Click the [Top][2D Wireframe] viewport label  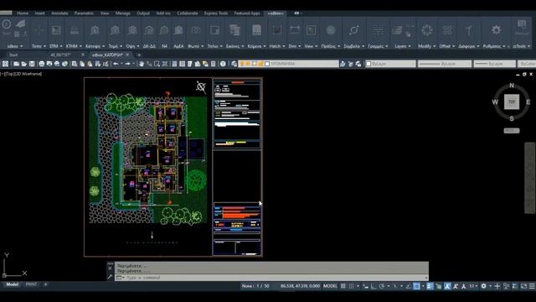(21, 74)
